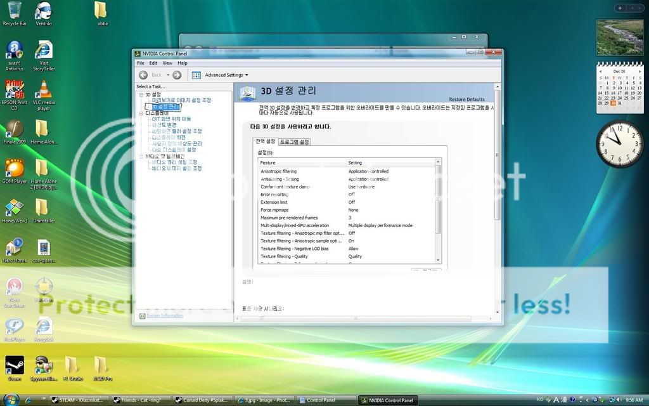Screen dimensions: 649x406
Task: Open the Help menu
Action: [x=183, y=63]
